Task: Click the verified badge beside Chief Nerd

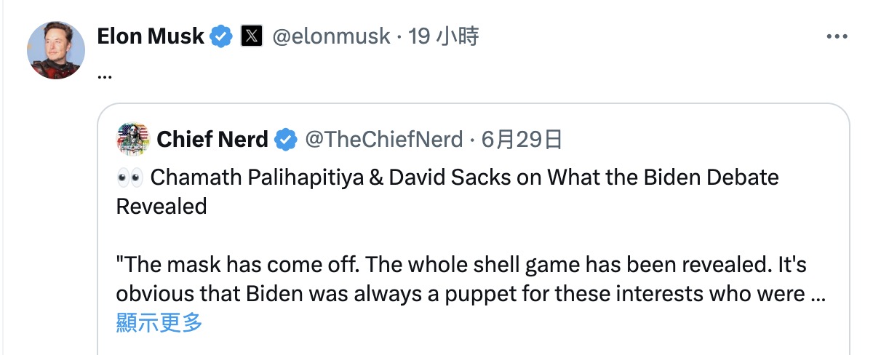Action: 286,139
